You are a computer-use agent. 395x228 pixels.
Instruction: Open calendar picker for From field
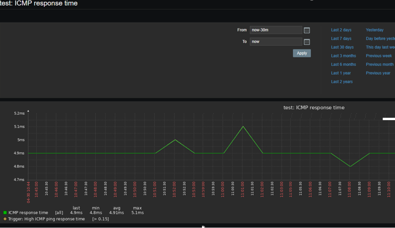[307, 30]
